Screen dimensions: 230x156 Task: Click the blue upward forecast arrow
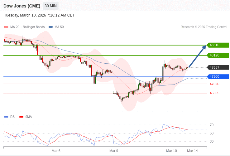197,56
